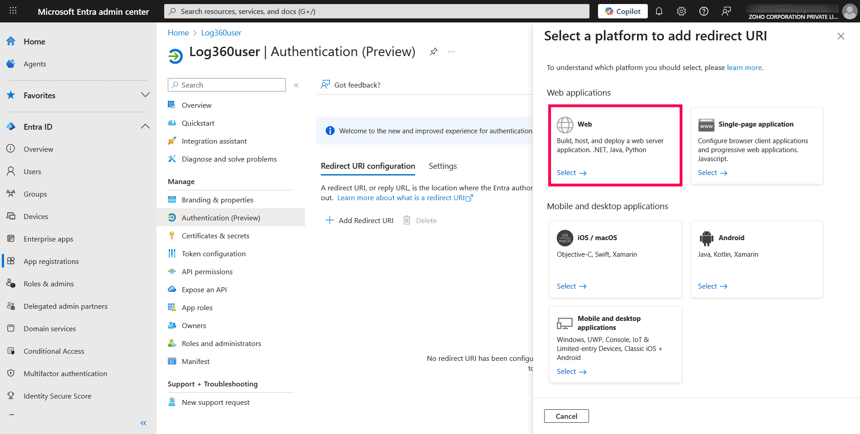Open the settings gear icon

coord(681,11)
